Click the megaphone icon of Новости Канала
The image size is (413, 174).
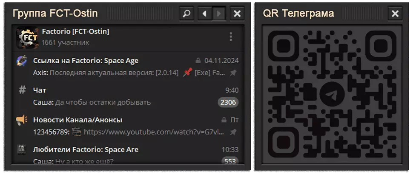point(22,120)
